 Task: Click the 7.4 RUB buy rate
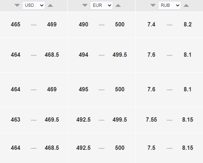(151, 24)
